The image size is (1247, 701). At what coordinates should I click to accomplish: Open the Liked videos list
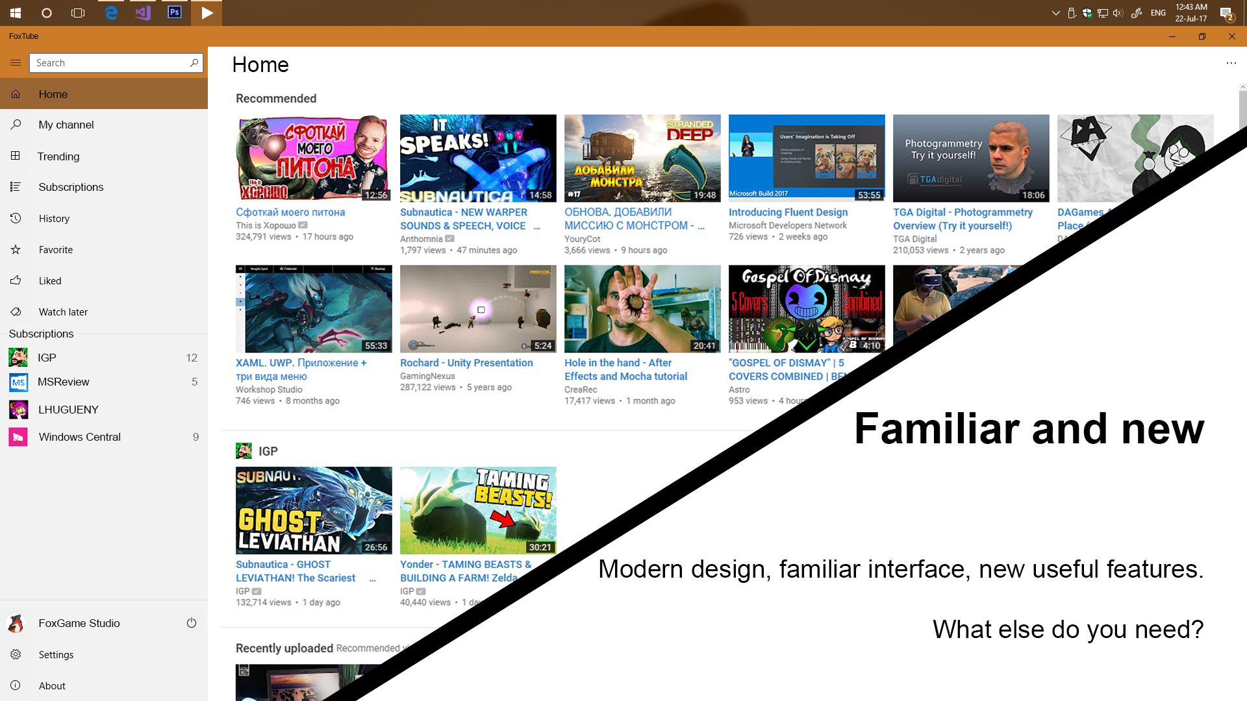pos(50,281)
